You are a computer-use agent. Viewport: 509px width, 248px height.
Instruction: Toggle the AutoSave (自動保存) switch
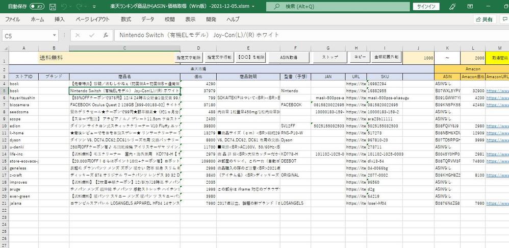(x=37, y=7)
